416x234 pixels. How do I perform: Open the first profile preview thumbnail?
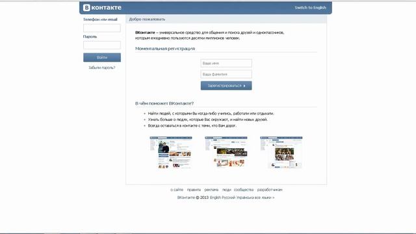pos(171,153)
